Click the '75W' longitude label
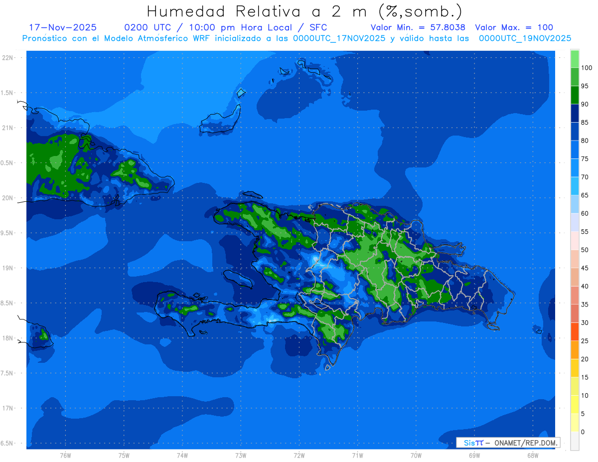 (124, 455)
